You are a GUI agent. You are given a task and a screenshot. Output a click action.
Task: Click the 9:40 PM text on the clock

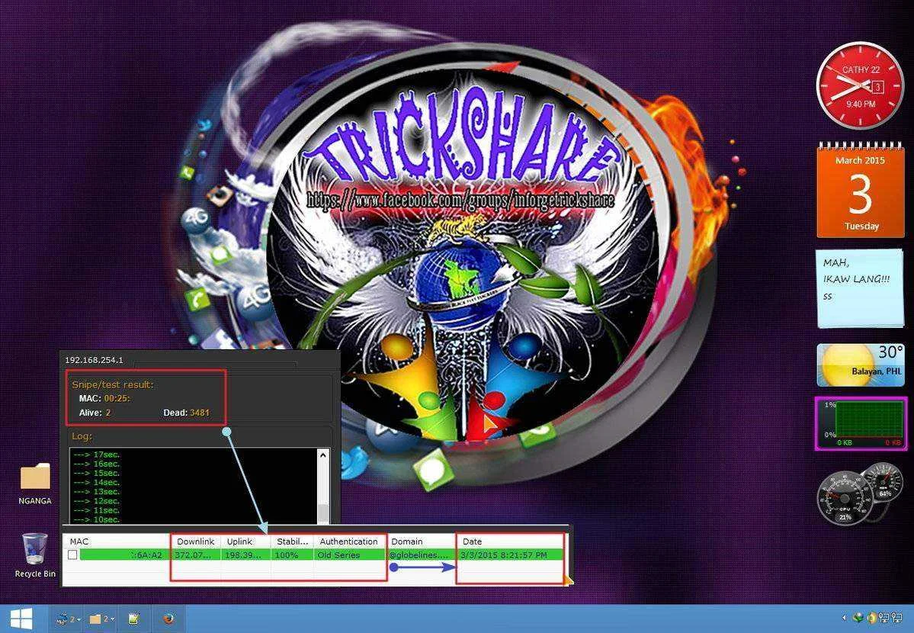pos(861,104)
